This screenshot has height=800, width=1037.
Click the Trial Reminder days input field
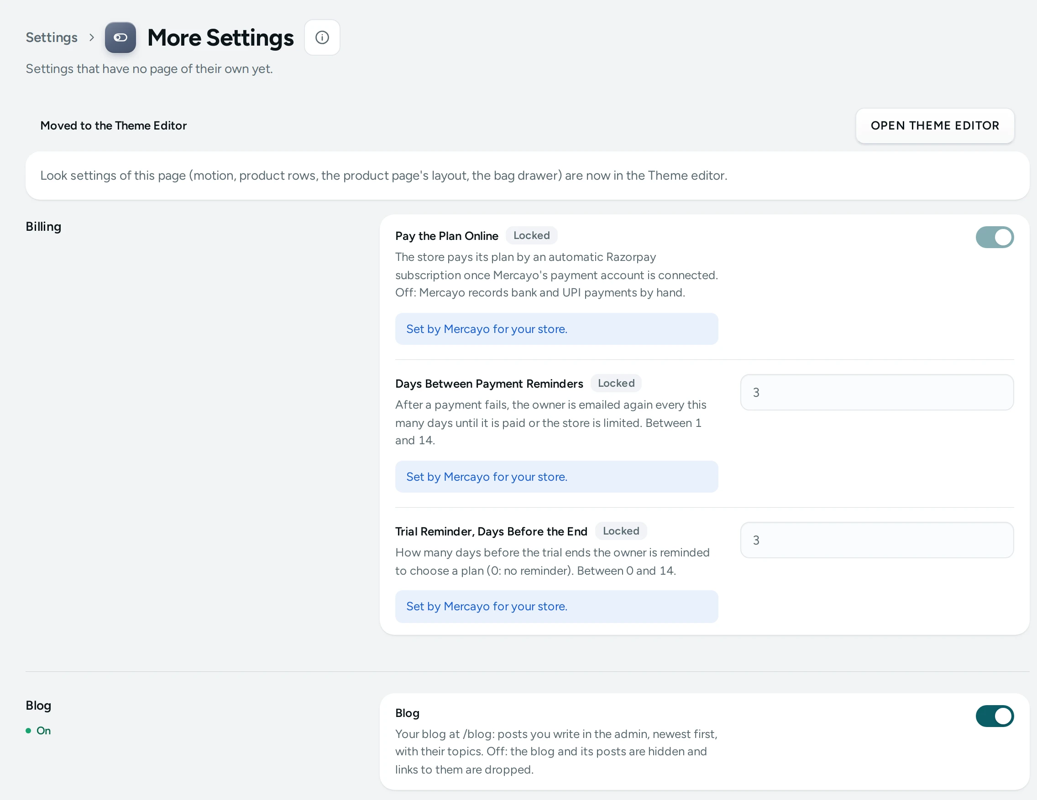pos(876,540)
